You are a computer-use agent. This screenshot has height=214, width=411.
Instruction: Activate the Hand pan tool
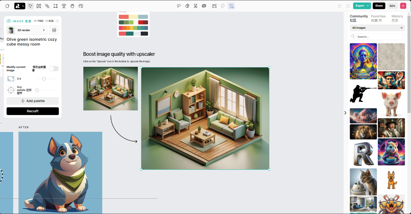(72, 6)
